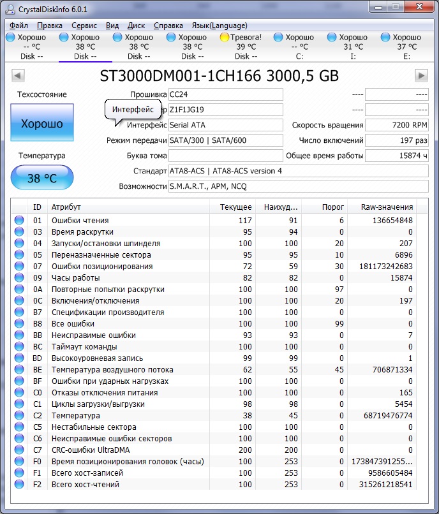Image resolution: width=439 pixels, height=514 pixels.
Task: Select the Всего хост-чтений attribute text
Action: pos(86,485)
